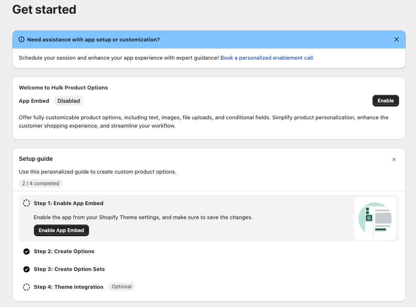Click the 'Need assistance with app setup' banner title

[x=94, y=40]
